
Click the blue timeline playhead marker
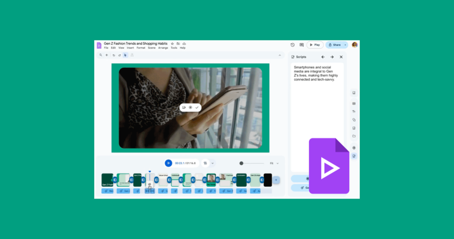click(150, 172)
